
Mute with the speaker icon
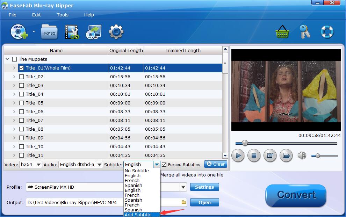point(302,155)
